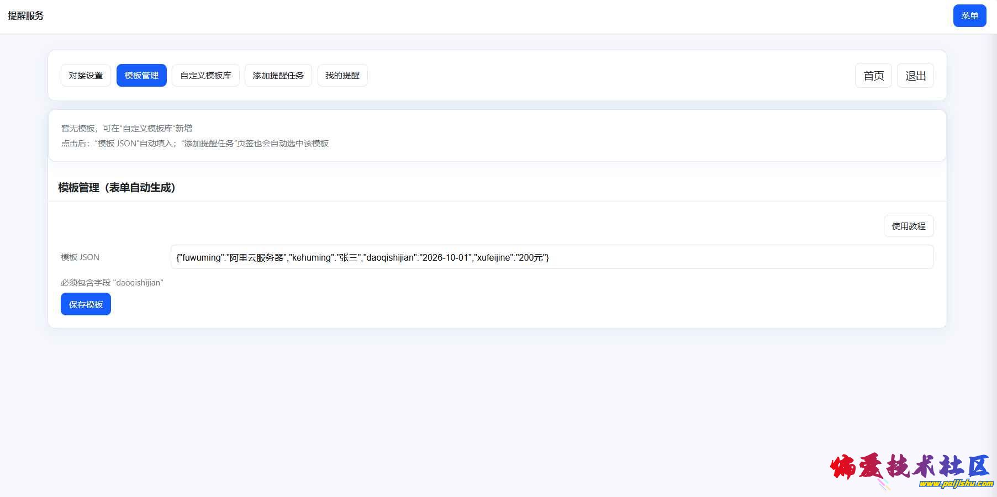Open the 自定义模板库 tab
Image resolution: width=997 pixels, height=497 pixels.
pyautogui.click(x=205, y=76)
